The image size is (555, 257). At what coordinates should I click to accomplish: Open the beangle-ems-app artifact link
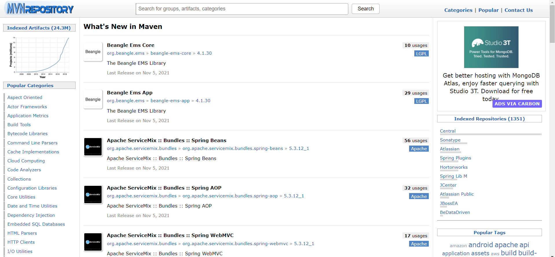pos(170,101)
